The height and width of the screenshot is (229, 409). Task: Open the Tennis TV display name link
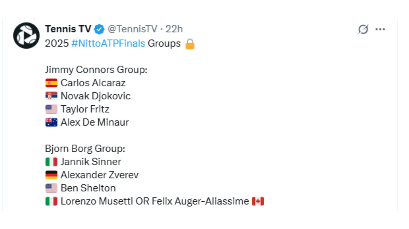point(68,29)
